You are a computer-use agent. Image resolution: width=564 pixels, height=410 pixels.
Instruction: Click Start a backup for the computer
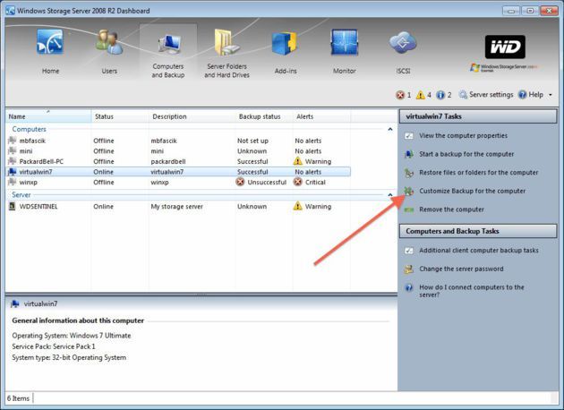466,154
